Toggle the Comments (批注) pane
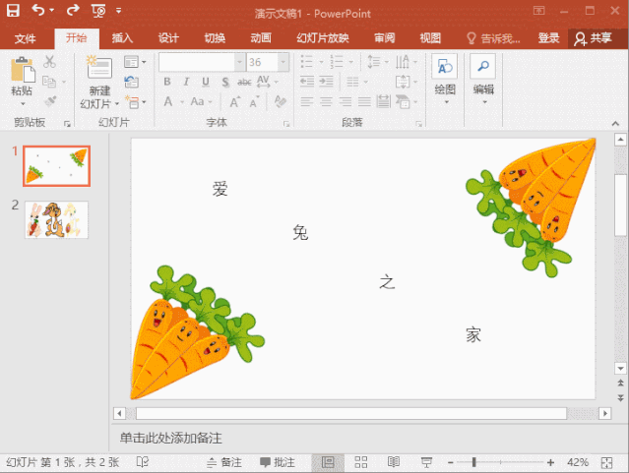 tap(277, 462)
